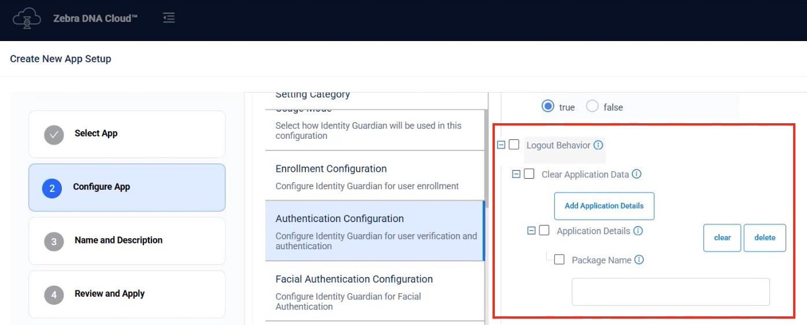Select the false radio button
This screenshot has height=325, width=807.
[592, 107]
